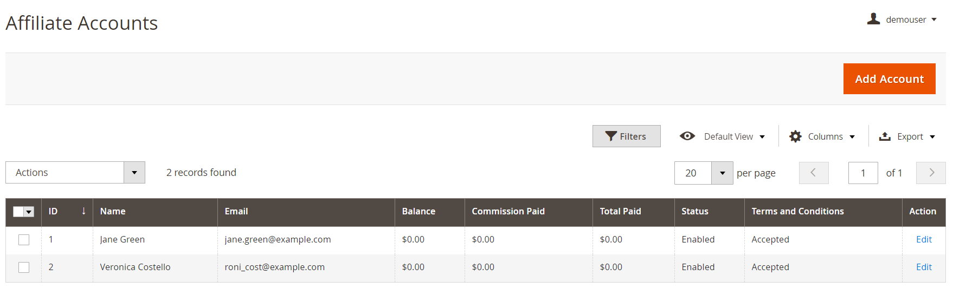The height and width of the screenshot is (288, 953).
Task: Click the eye icon for Default View
Action: tap(687, 136)
